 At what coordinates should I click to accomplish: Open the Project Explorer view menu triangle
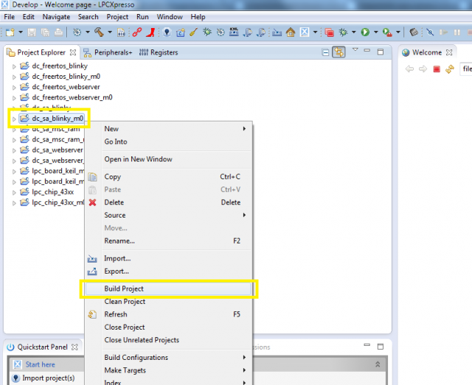(355, 49)
